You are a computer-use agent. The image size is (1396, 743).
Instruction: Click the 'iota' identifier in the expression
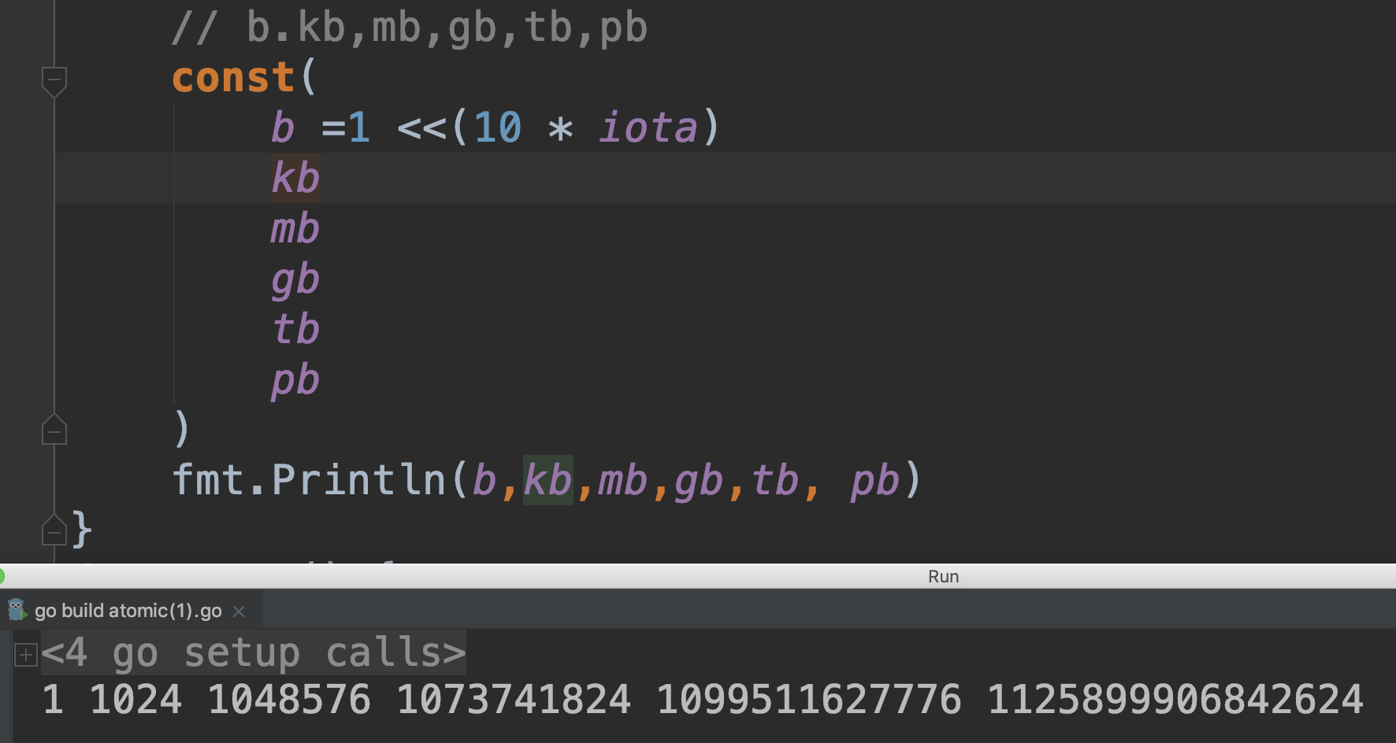coord(648,128)
